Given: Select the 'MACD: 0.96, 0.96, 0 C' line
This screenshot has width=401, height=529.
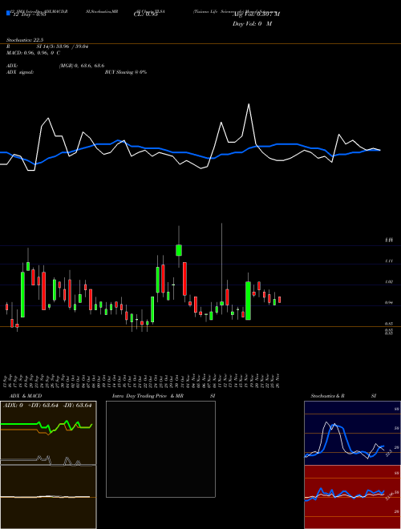Looking at the screenshot, I should coord(33,53).
